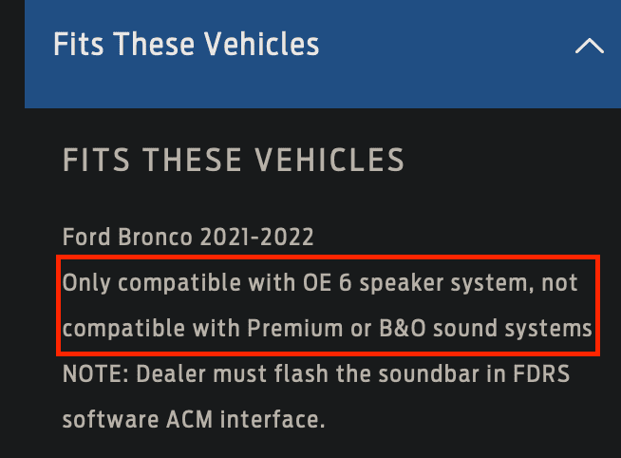Click the word 'Only' in the red box
Viewport: 621px width, 458px height.
coord(86,284)
